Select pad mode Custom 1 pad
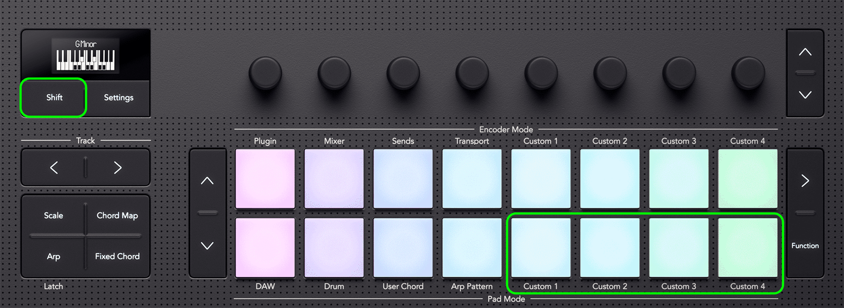This screenshot has width=844, height=308. (x=541, y=248)
